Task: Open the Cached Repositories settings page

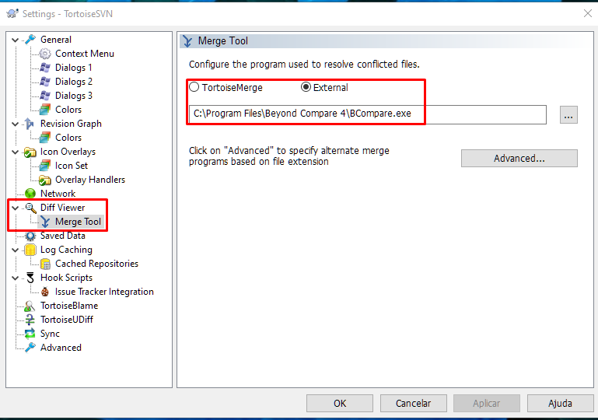Action: coord(96,264)
